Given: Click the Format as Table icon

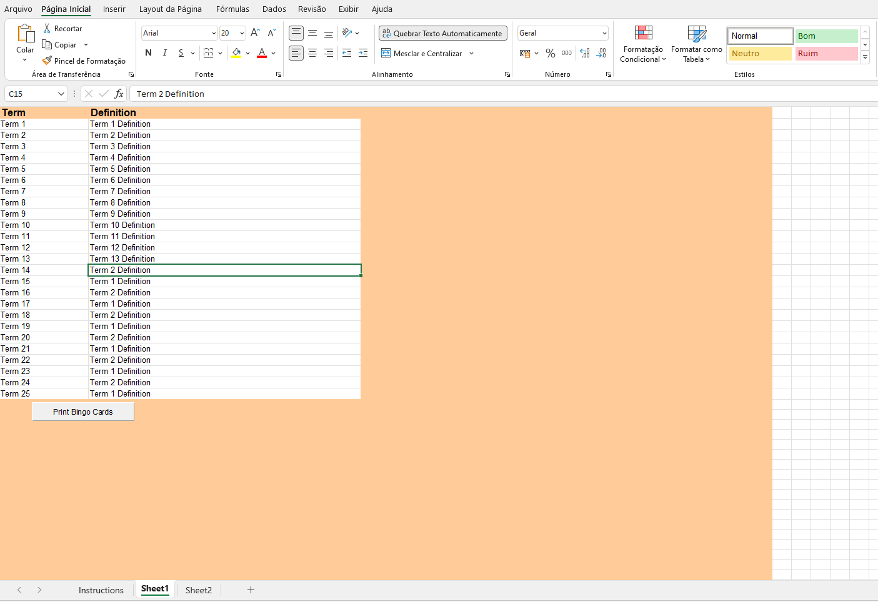Looking at the screenshot, I should (696, 33).
